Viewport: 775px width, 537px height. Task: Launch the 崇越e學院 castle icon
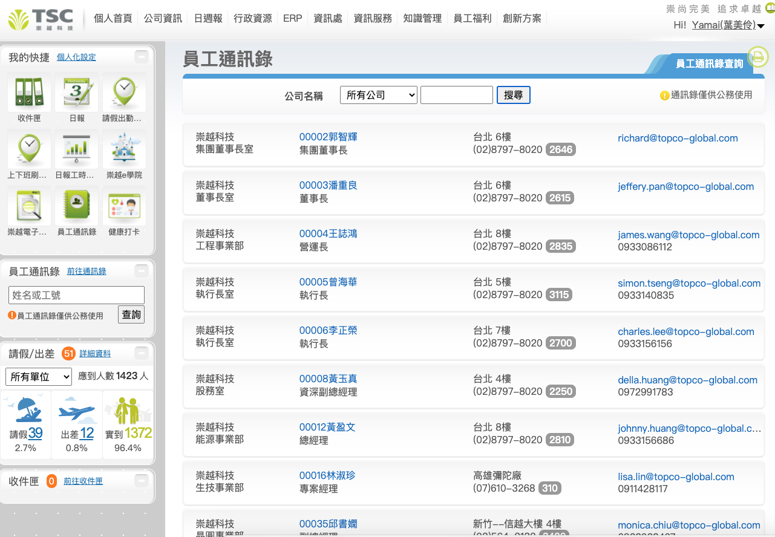click(x=124, y=149)
